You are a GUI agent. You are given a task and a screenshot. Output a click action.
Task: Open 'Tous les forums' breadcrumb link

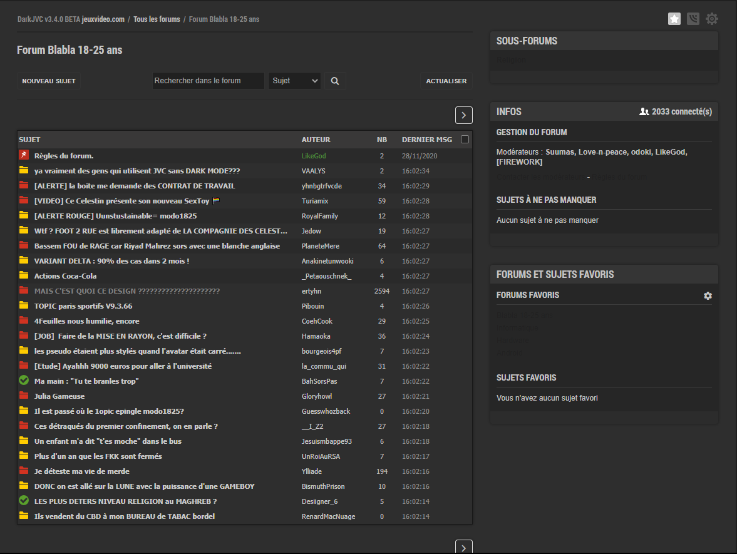tap(157, 19)
